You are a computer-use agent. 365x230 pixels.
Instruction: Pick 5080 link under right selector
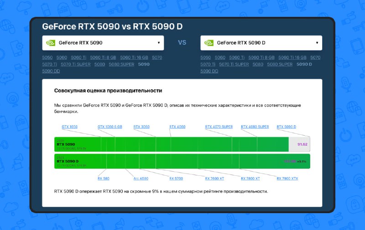tap(258, 64)
